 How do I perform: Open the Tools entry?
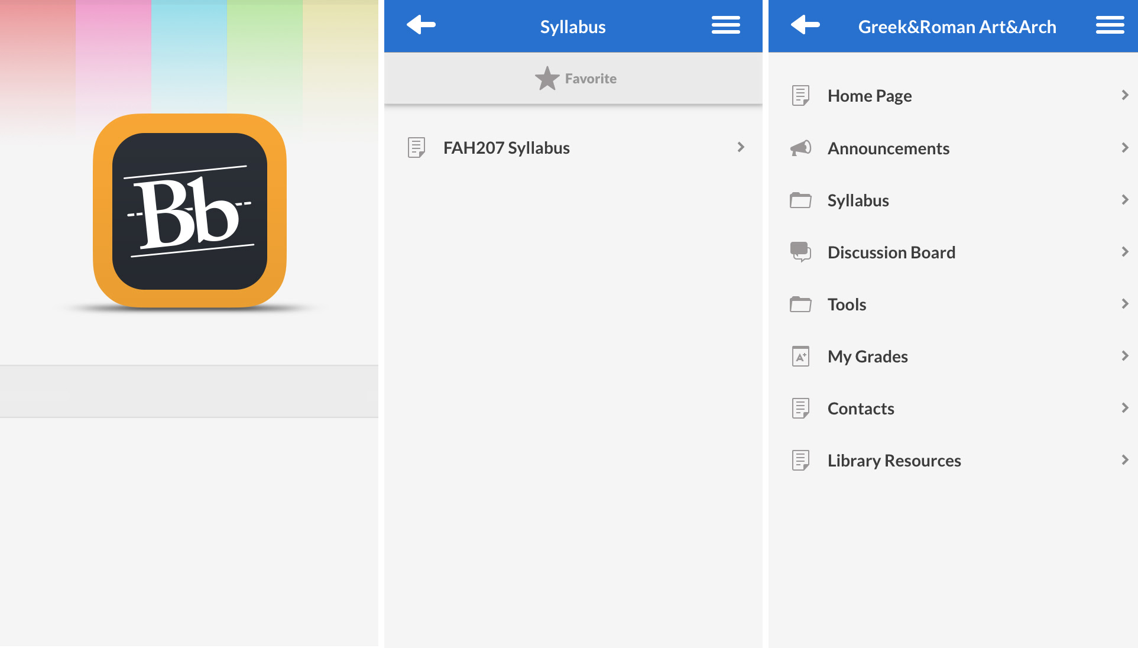(953, 304)
